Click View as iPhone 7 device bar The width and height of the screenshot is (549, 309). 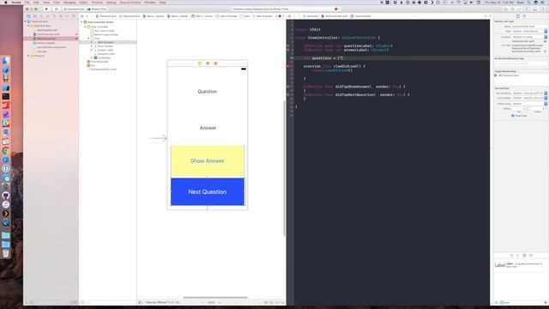[x=162, y=302]
